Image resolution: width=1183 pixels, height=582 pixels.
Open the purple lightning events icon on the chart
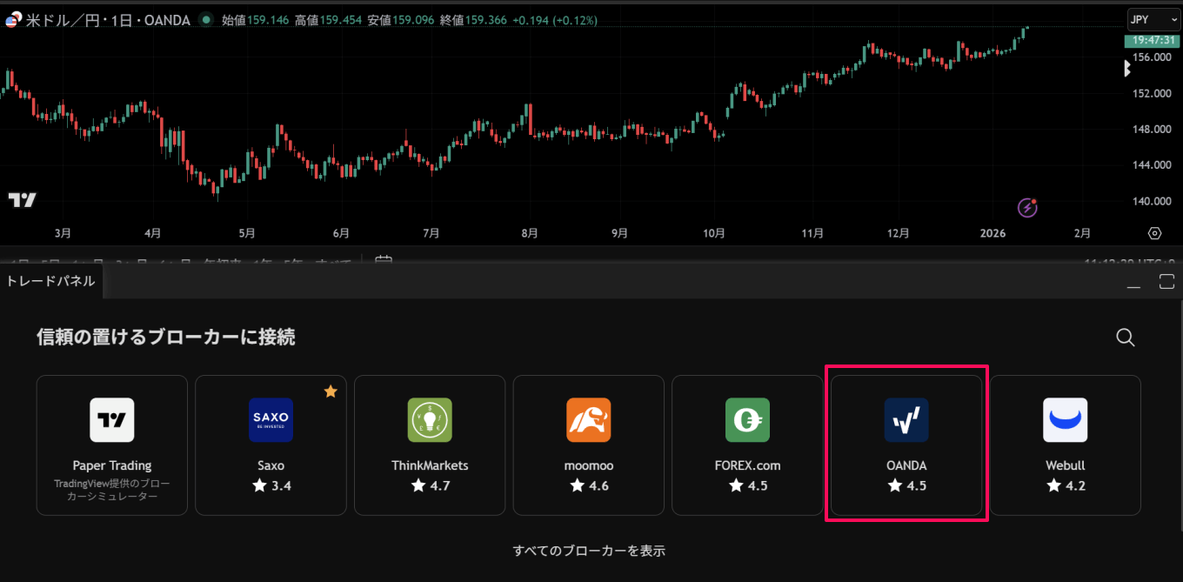click(x=1027, y=207)
